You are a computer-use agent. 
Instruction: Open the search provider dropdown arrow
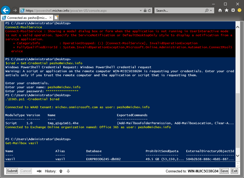click(211, 11)
